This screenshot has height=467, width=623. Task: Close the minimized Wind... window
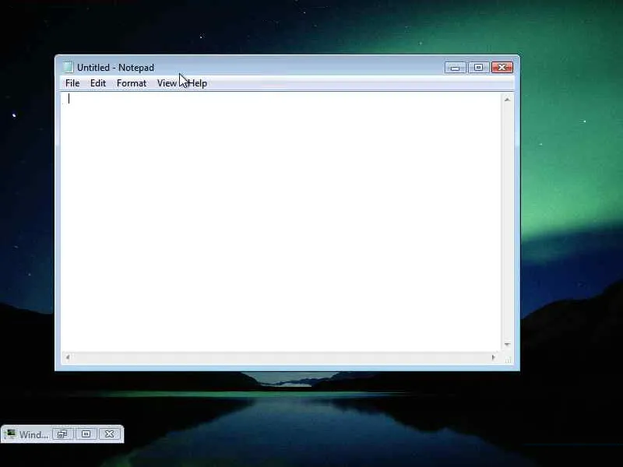point(109,434)
